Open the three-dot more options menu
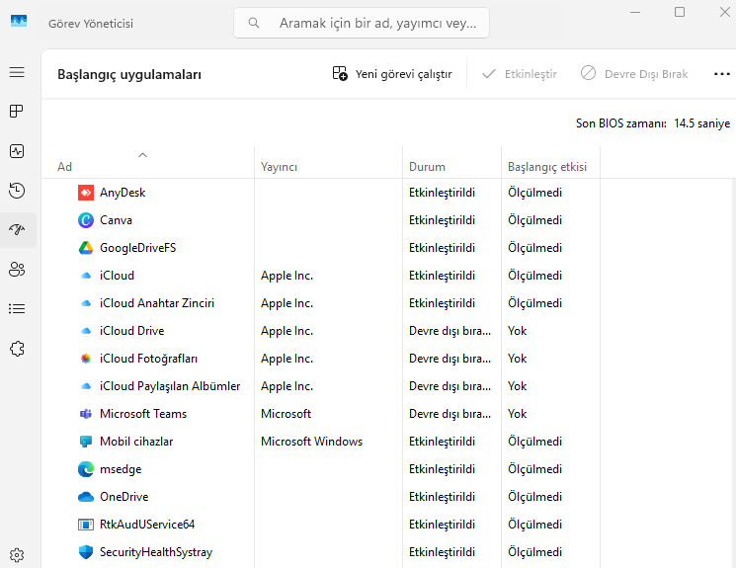The width and height of the screenshot is (736, 568). coord(721,74)
